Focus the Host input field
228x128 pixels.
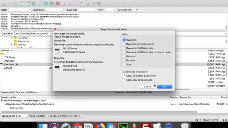pyautogui.click(x=19, y=10)
